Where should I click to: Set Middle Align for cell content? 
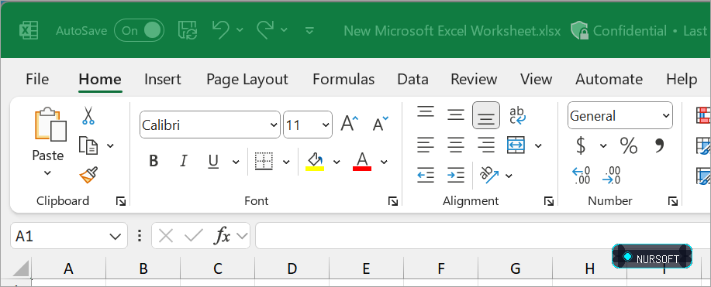click(456, 114)
